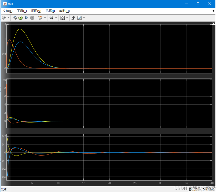
Task: Enable the triggers icon
Action: [73, 18]
